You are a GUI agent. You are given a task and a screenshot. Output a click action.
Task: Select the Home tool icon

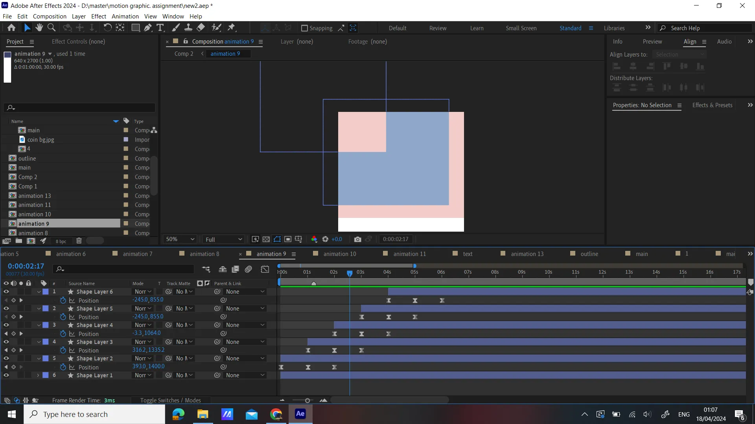[x=11, y=27]
